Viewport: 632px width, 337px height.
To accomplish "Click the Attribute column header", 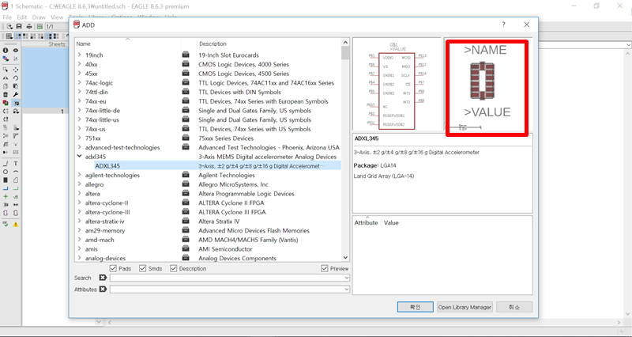I will pos(367,223).
